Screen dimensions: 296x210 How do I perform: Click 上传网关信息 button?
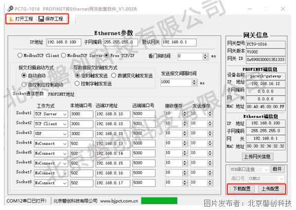(258, 157)
